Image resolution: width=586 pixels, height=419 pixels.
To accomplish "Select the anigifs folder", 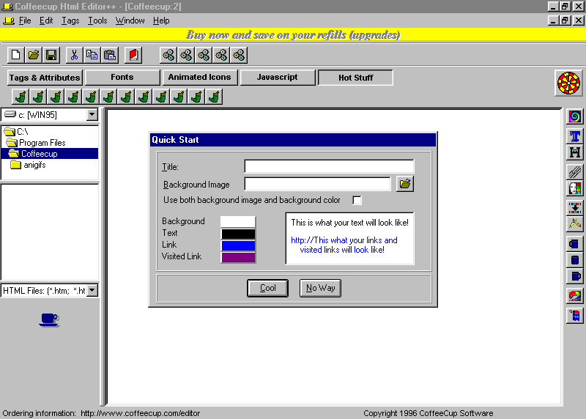I will (29, 165).
